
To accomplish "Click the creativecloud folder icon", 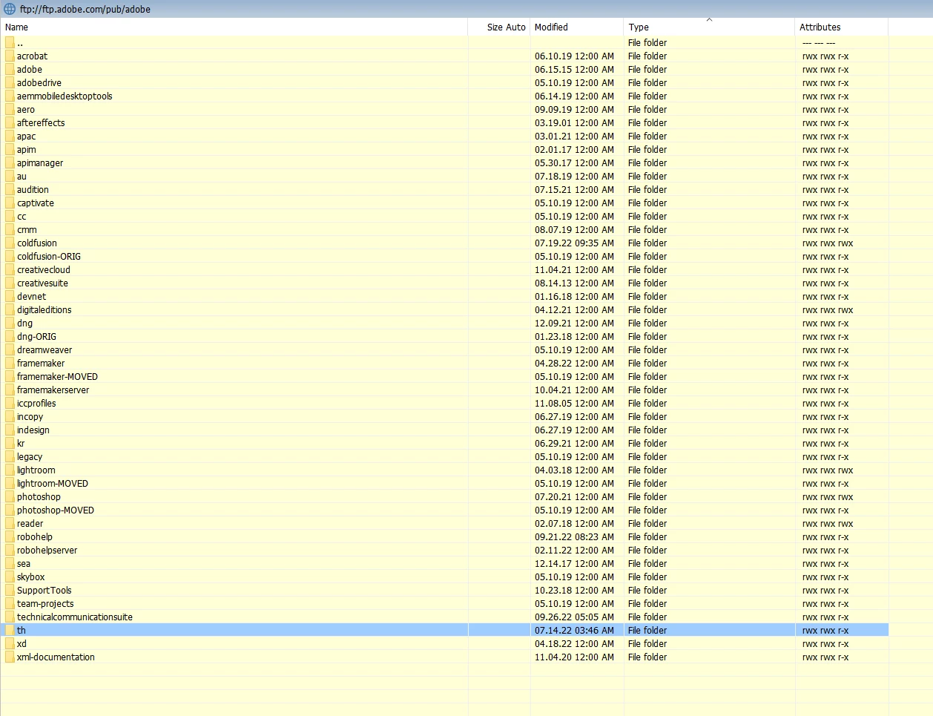I will point(10,269).
